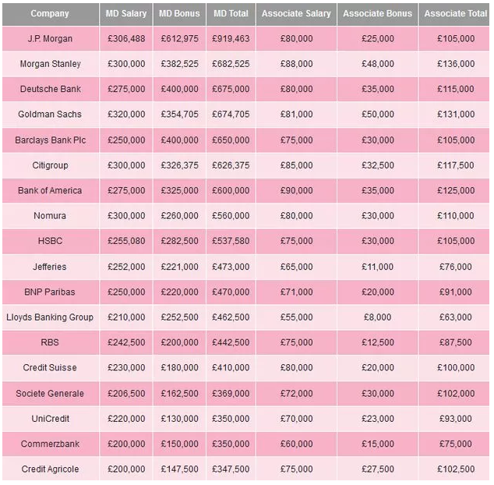Select the RBS Associate Total £87,500
This screenshot has width=494, height=485.
(x=455, y=343)
